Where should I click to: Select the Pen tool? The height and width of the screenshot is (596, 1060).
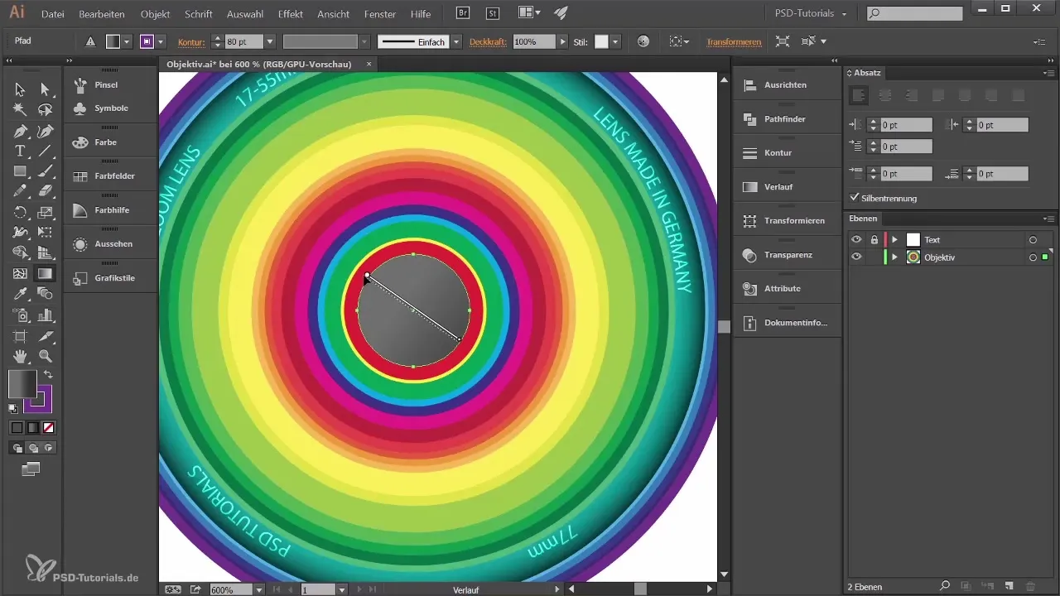tap(20, 131)
